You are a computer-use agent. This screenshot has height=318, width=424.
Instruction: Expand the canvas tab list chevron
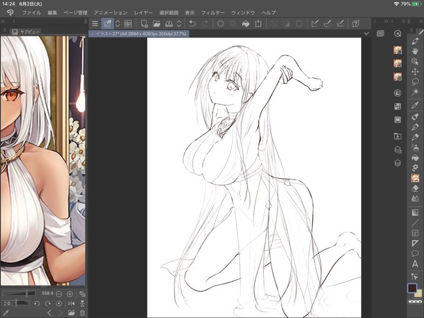click(x=367, y=34)
